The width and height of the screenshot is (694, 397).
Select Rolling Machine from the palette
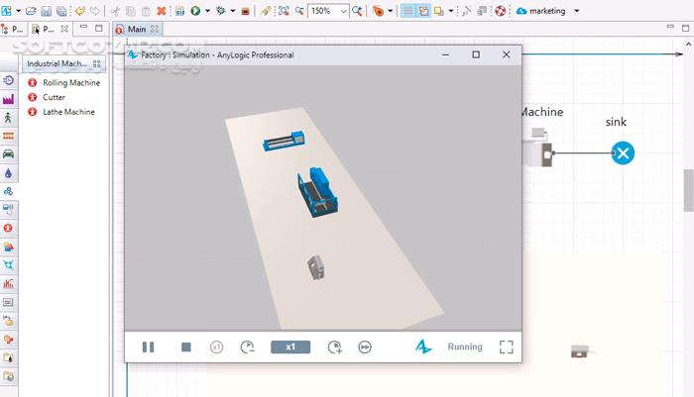(x=70, y=83)
